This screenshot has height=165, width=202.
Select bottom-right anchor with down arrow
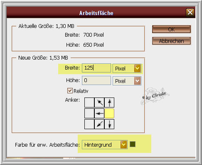[x=109, y=124]
